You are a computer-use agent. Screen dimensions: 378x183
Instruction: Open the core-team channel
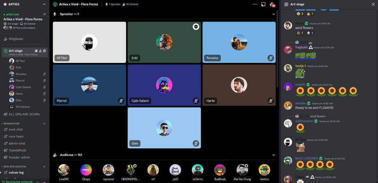pos(25,136)
